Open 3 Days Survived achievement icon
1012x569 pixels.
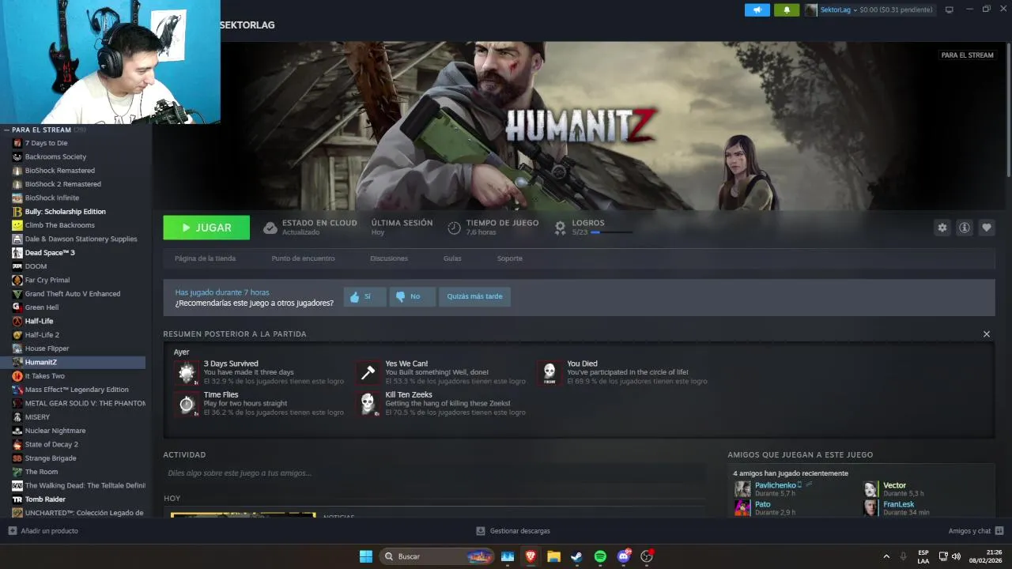[x=187, y=373]
